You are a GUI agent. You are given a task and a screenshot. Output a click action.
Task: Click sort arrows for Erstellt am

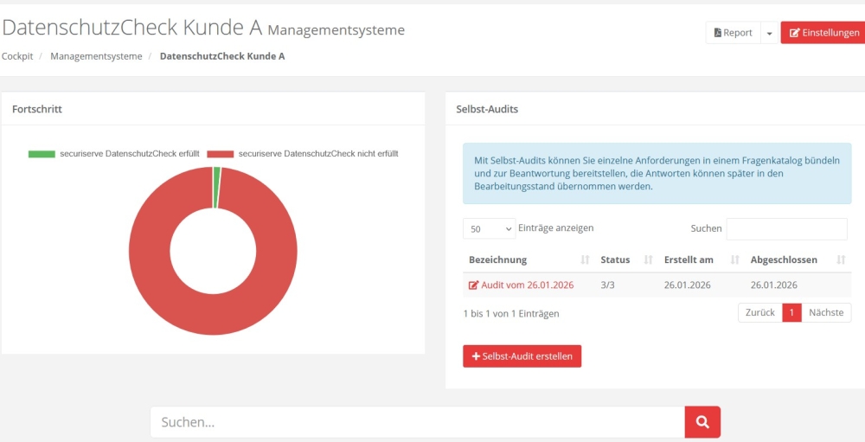coord(735,259)
